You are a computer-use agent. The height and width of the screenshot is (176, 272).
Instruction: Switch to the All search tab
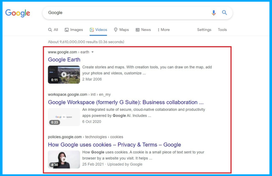tap(53, 30)
